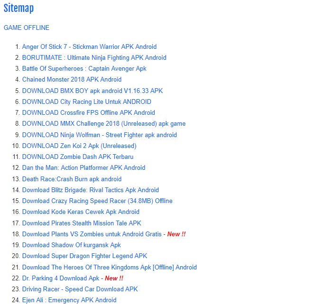The image size is (315, 306).
Task: Open Dan the Man Action Platformer link
Action: [x=83, y=167]
